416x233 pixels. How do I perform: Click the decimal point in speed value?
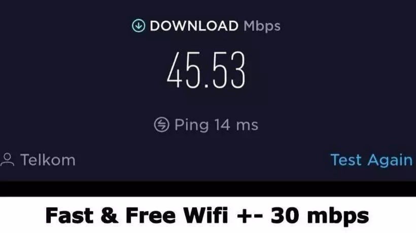(207, 86)
